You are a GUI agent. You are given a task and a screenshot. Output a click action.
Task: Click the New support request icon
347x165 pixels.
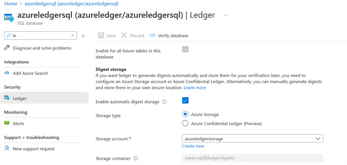click(x=7, y=149)
